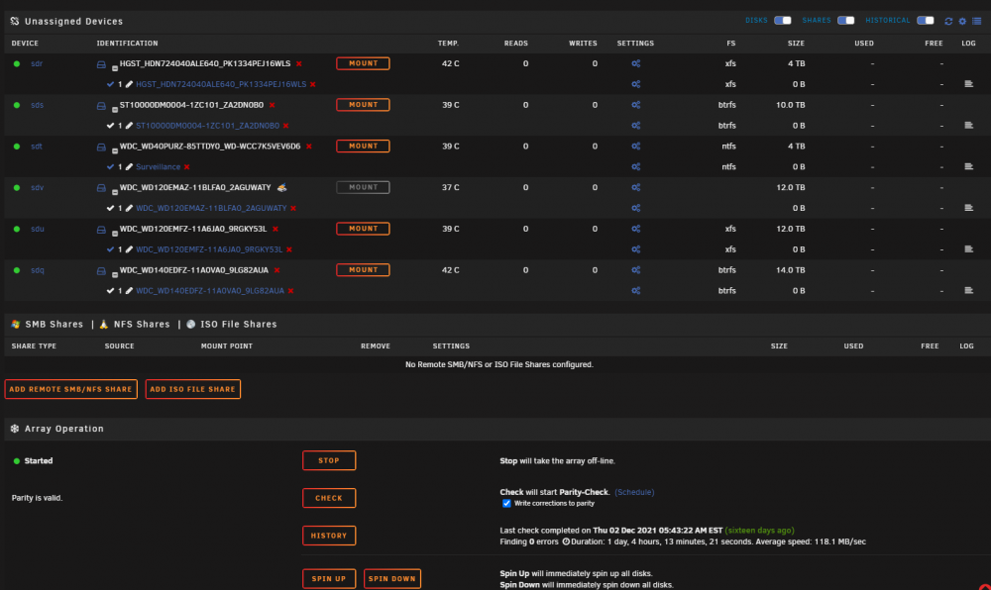
Task: Mount the WDC_WD140EDFZ disk
Action: coord(363,270)
